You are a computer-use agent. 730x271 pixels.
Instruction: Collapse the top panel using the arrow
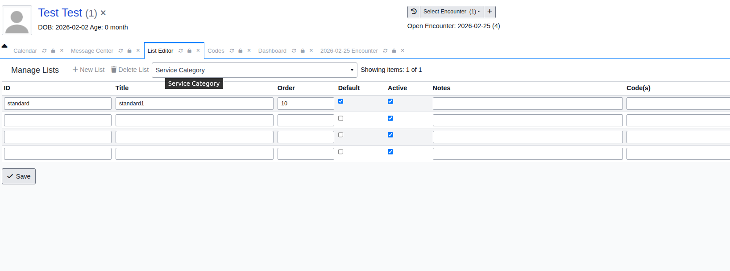[x=4, y=46]
